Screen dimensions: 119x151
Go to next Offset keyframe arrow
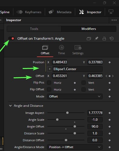point(113,76)
